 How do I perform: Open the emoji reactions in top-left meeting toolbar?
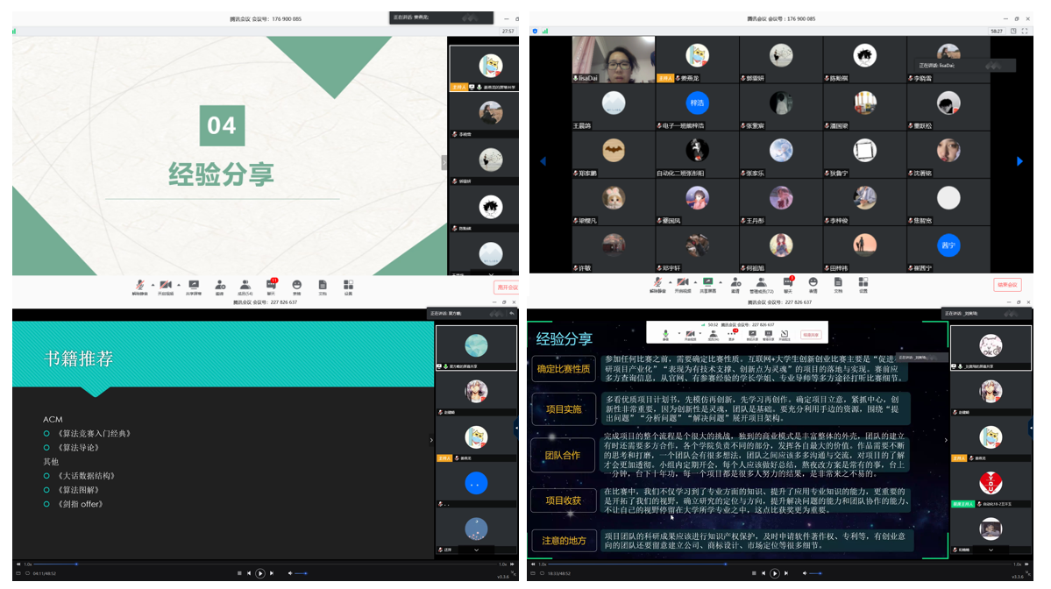click(297, 287)
